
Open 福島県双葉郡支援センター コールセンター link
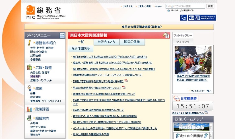point(107,75)
